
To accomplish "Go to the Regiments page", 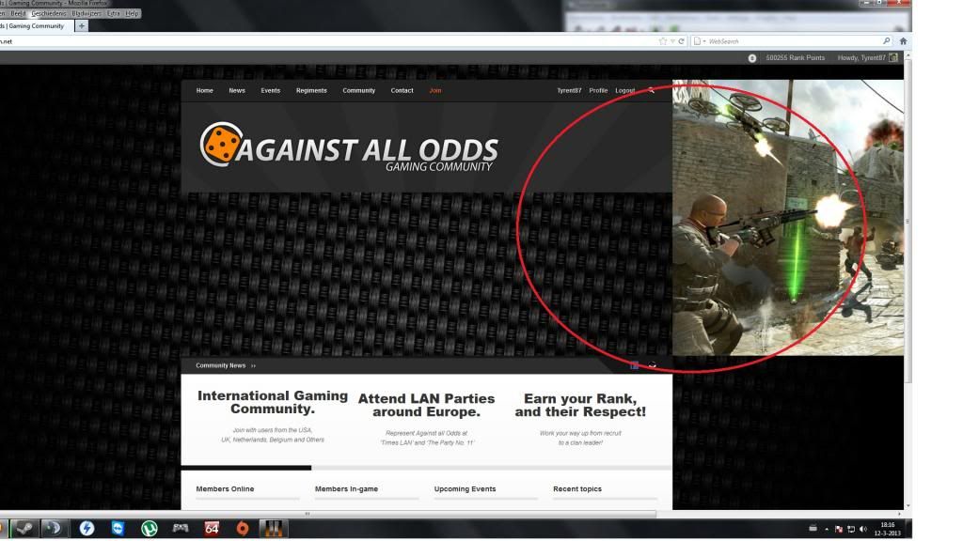I will 311,90.
